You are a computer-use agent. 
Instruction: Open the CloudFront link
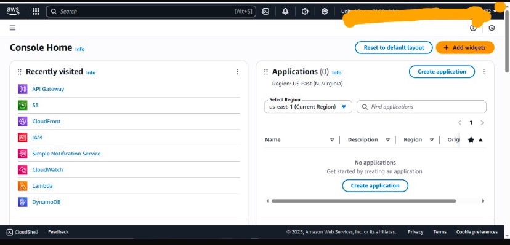(x=46, y=122)
